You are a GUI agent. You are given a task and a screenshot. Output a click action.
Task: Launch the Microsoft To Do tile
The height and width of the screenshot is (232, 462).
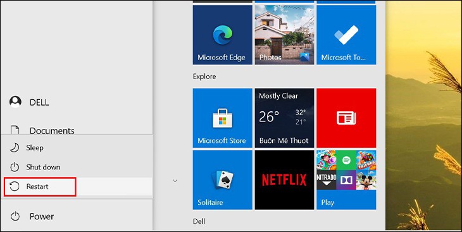coord(346,35)
